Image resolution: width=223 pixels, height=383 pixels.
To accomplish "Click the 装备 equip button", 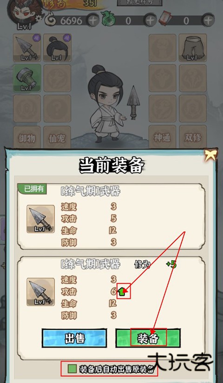I will (148, 338).
